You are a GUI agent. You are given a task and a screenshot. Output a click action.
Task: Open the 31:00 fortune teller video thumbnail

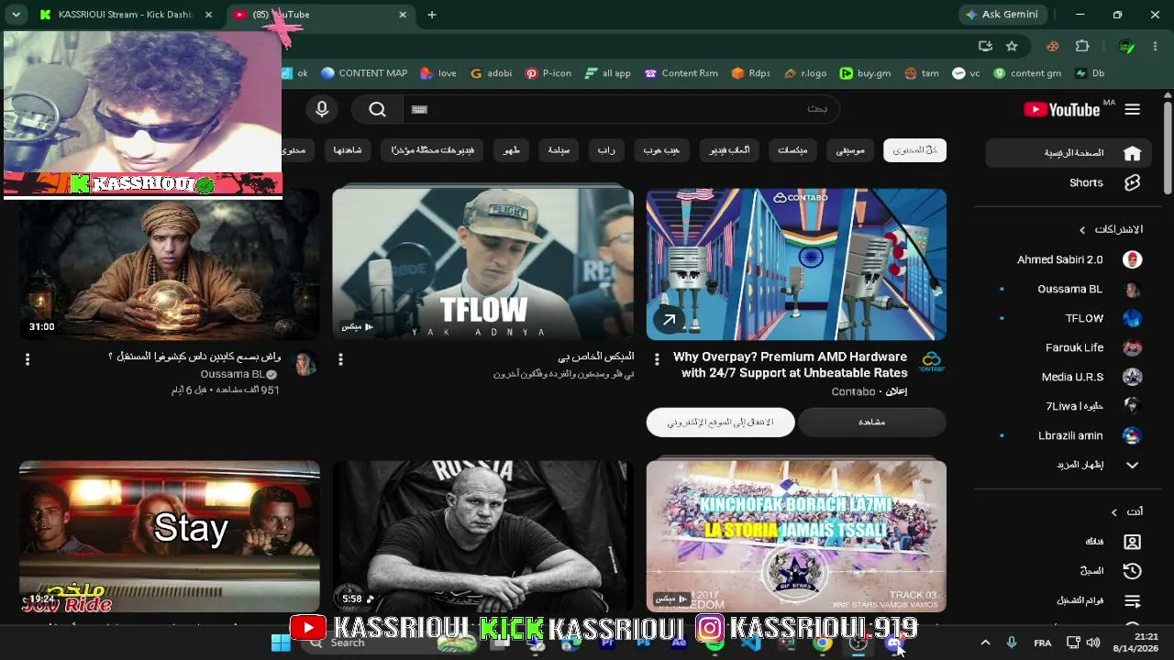click(170, 264)
